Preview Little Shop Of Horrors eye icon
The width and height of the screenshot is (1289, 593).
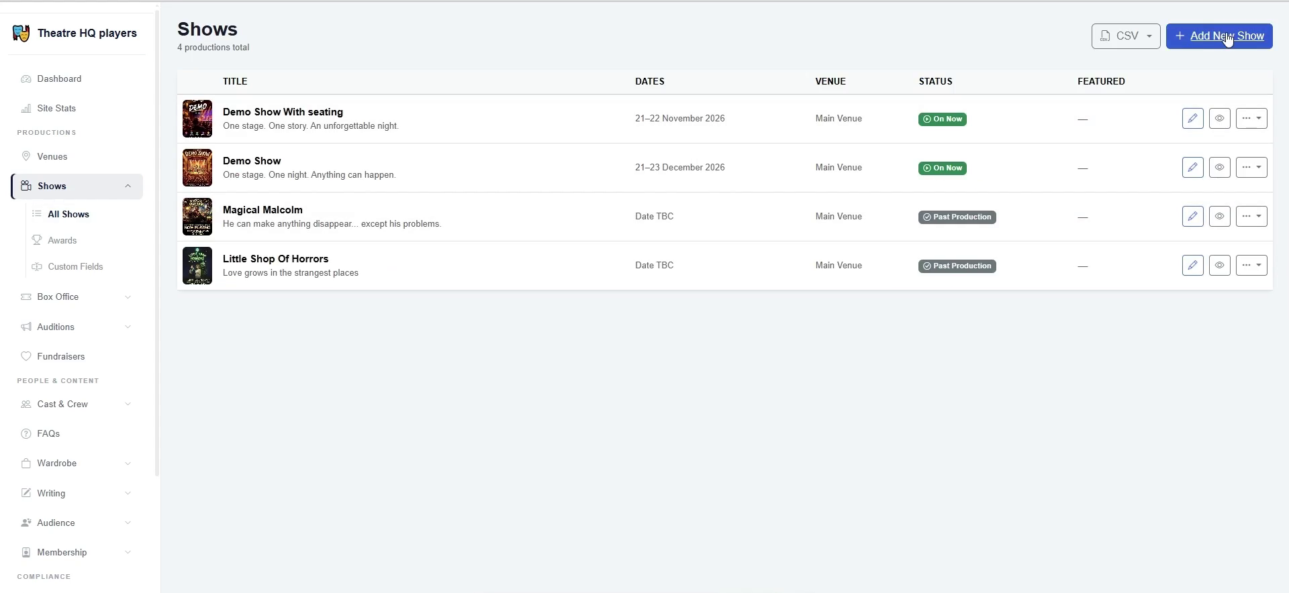[x=1220, y=266]
